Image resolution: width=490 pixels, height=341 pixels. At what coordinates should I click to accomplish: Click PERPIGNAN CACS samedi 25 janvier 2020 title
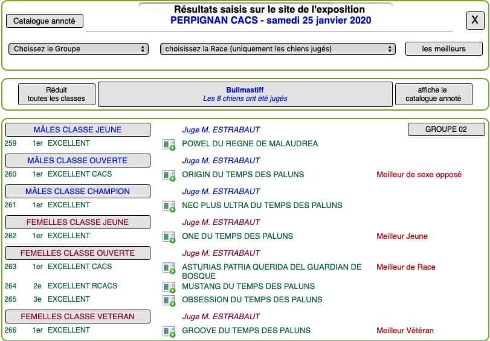coord(271,21)
